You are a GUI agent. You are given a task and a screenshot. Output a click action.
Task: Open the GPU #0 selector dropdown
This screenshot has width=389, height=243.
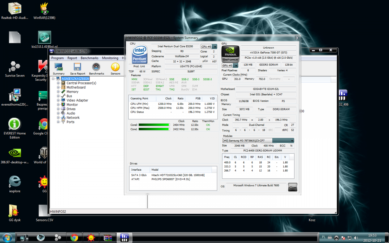click(230, 65)
